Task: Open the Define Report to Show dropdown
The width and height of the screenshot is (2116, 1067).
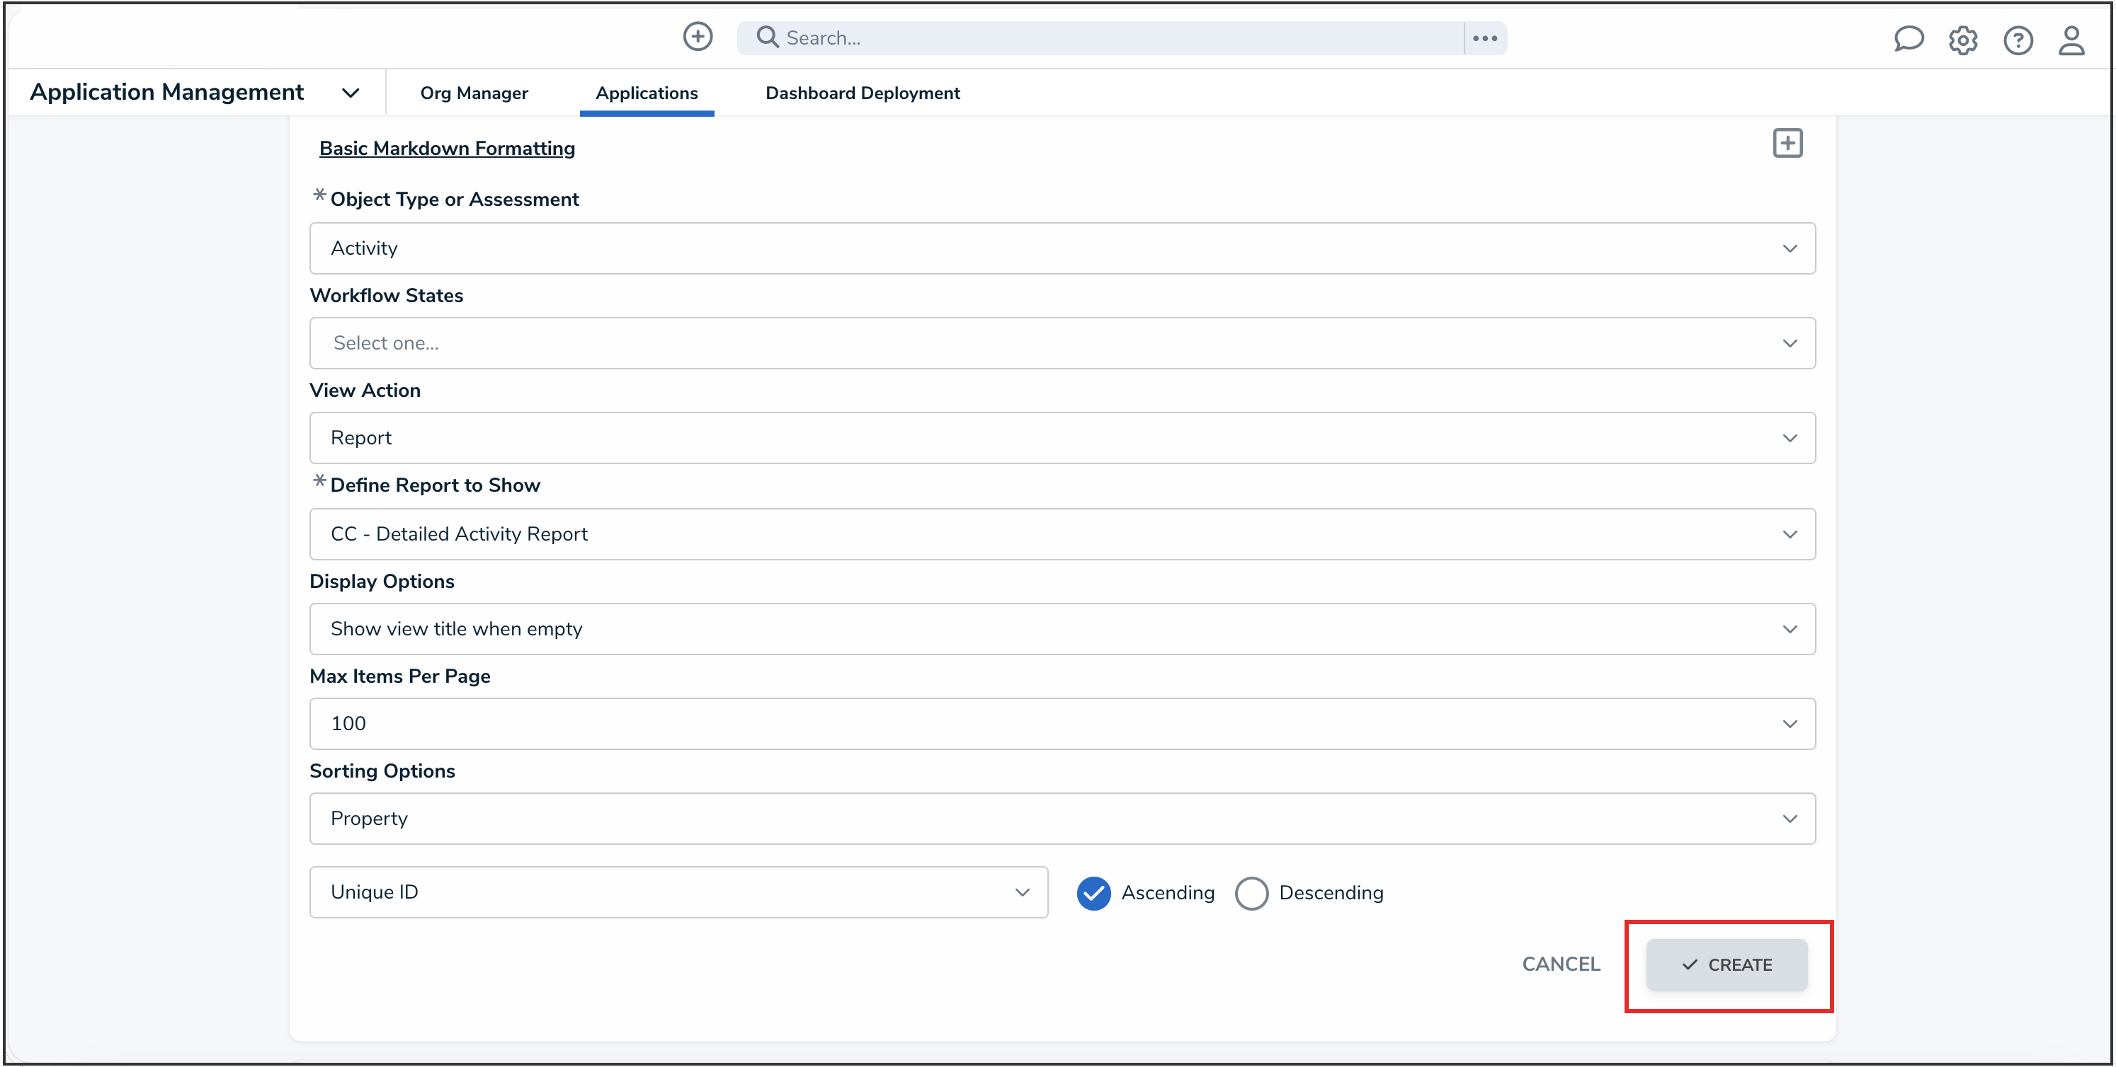Action: pos(1062,534)
